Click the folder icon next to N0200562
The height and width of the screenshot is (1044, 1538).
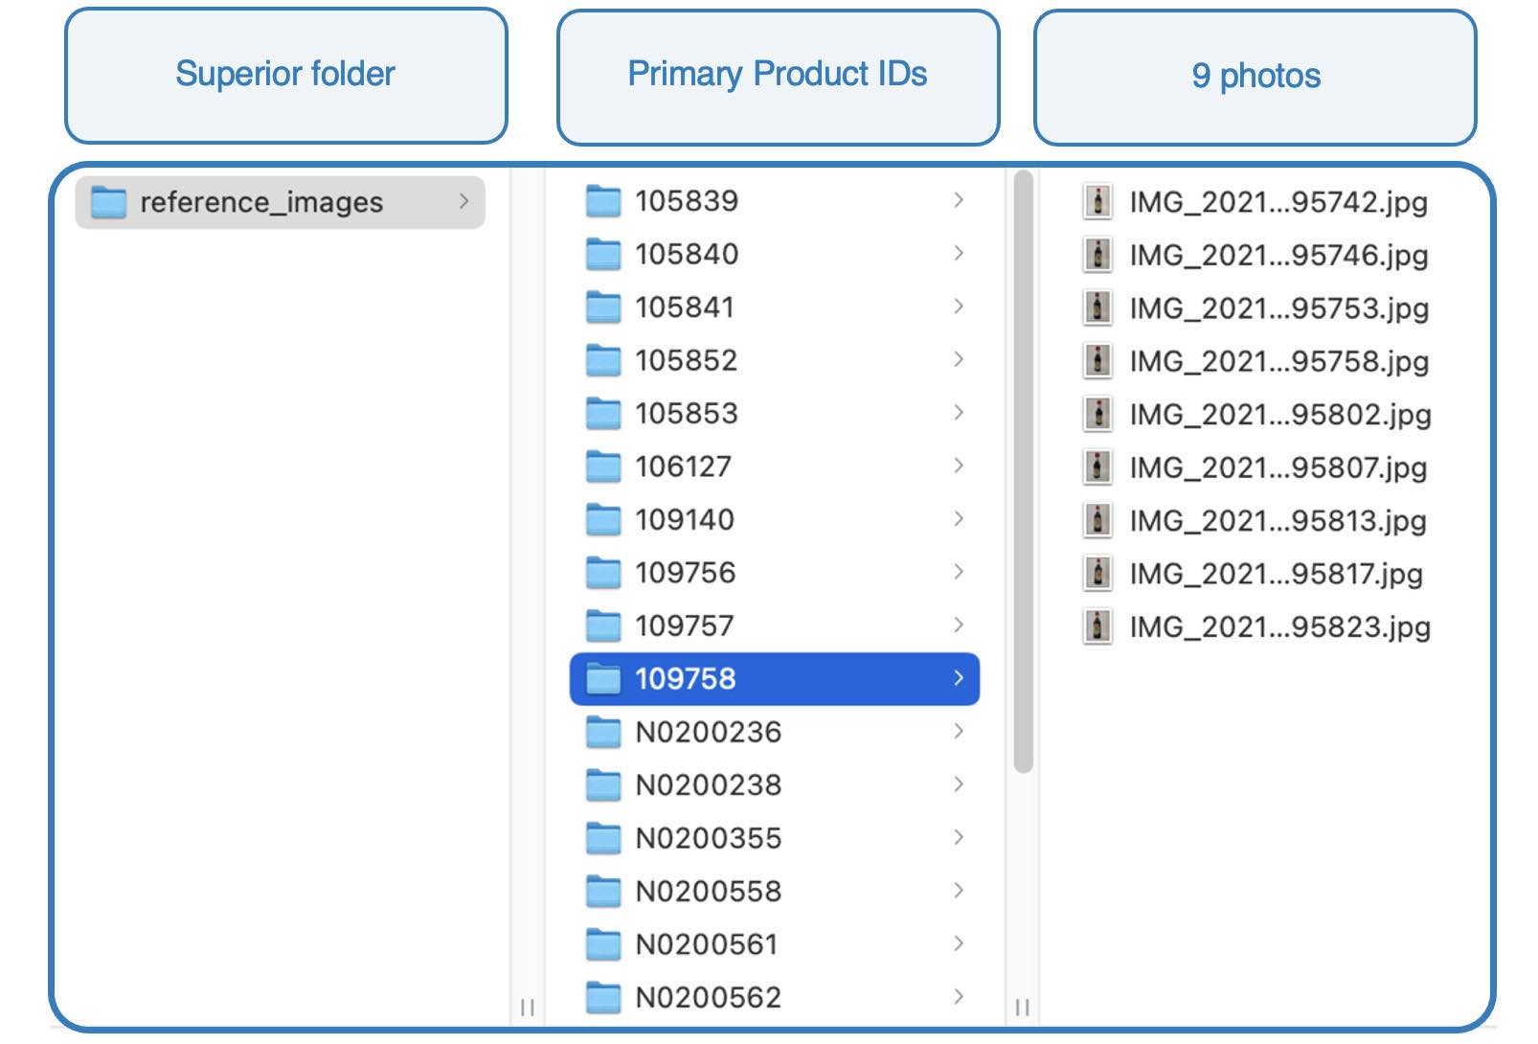603,998
